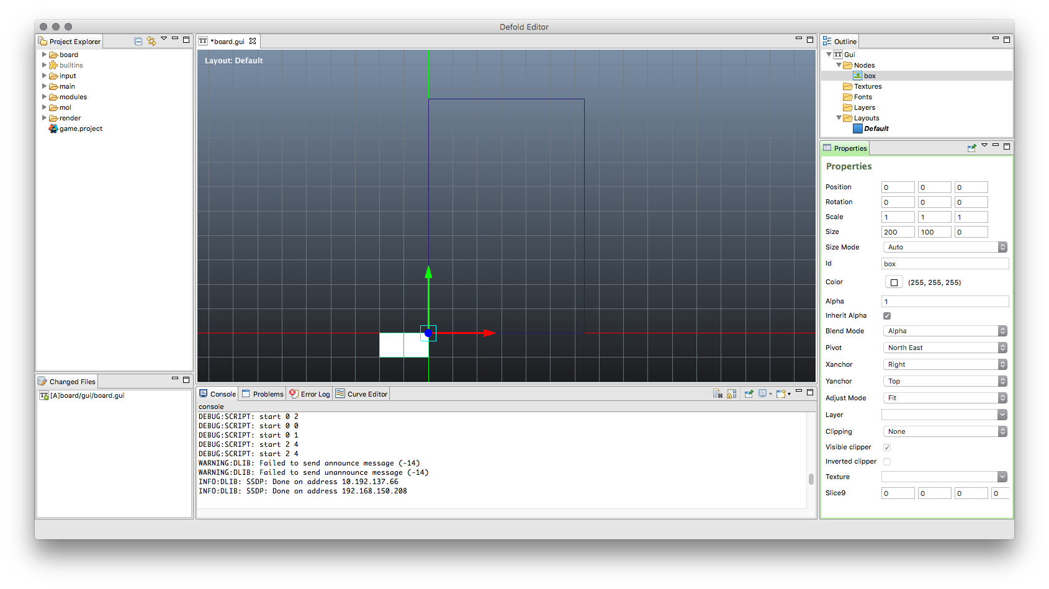Click Gui root icon in Outline
Image resolution: width=1049 pixels, height=589 pixels.
coord(838,55)
